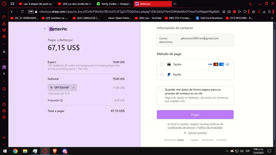Select the PayPal payment radio button

click(162, 74)
